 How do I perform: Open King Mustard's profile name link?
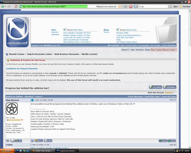12,100
